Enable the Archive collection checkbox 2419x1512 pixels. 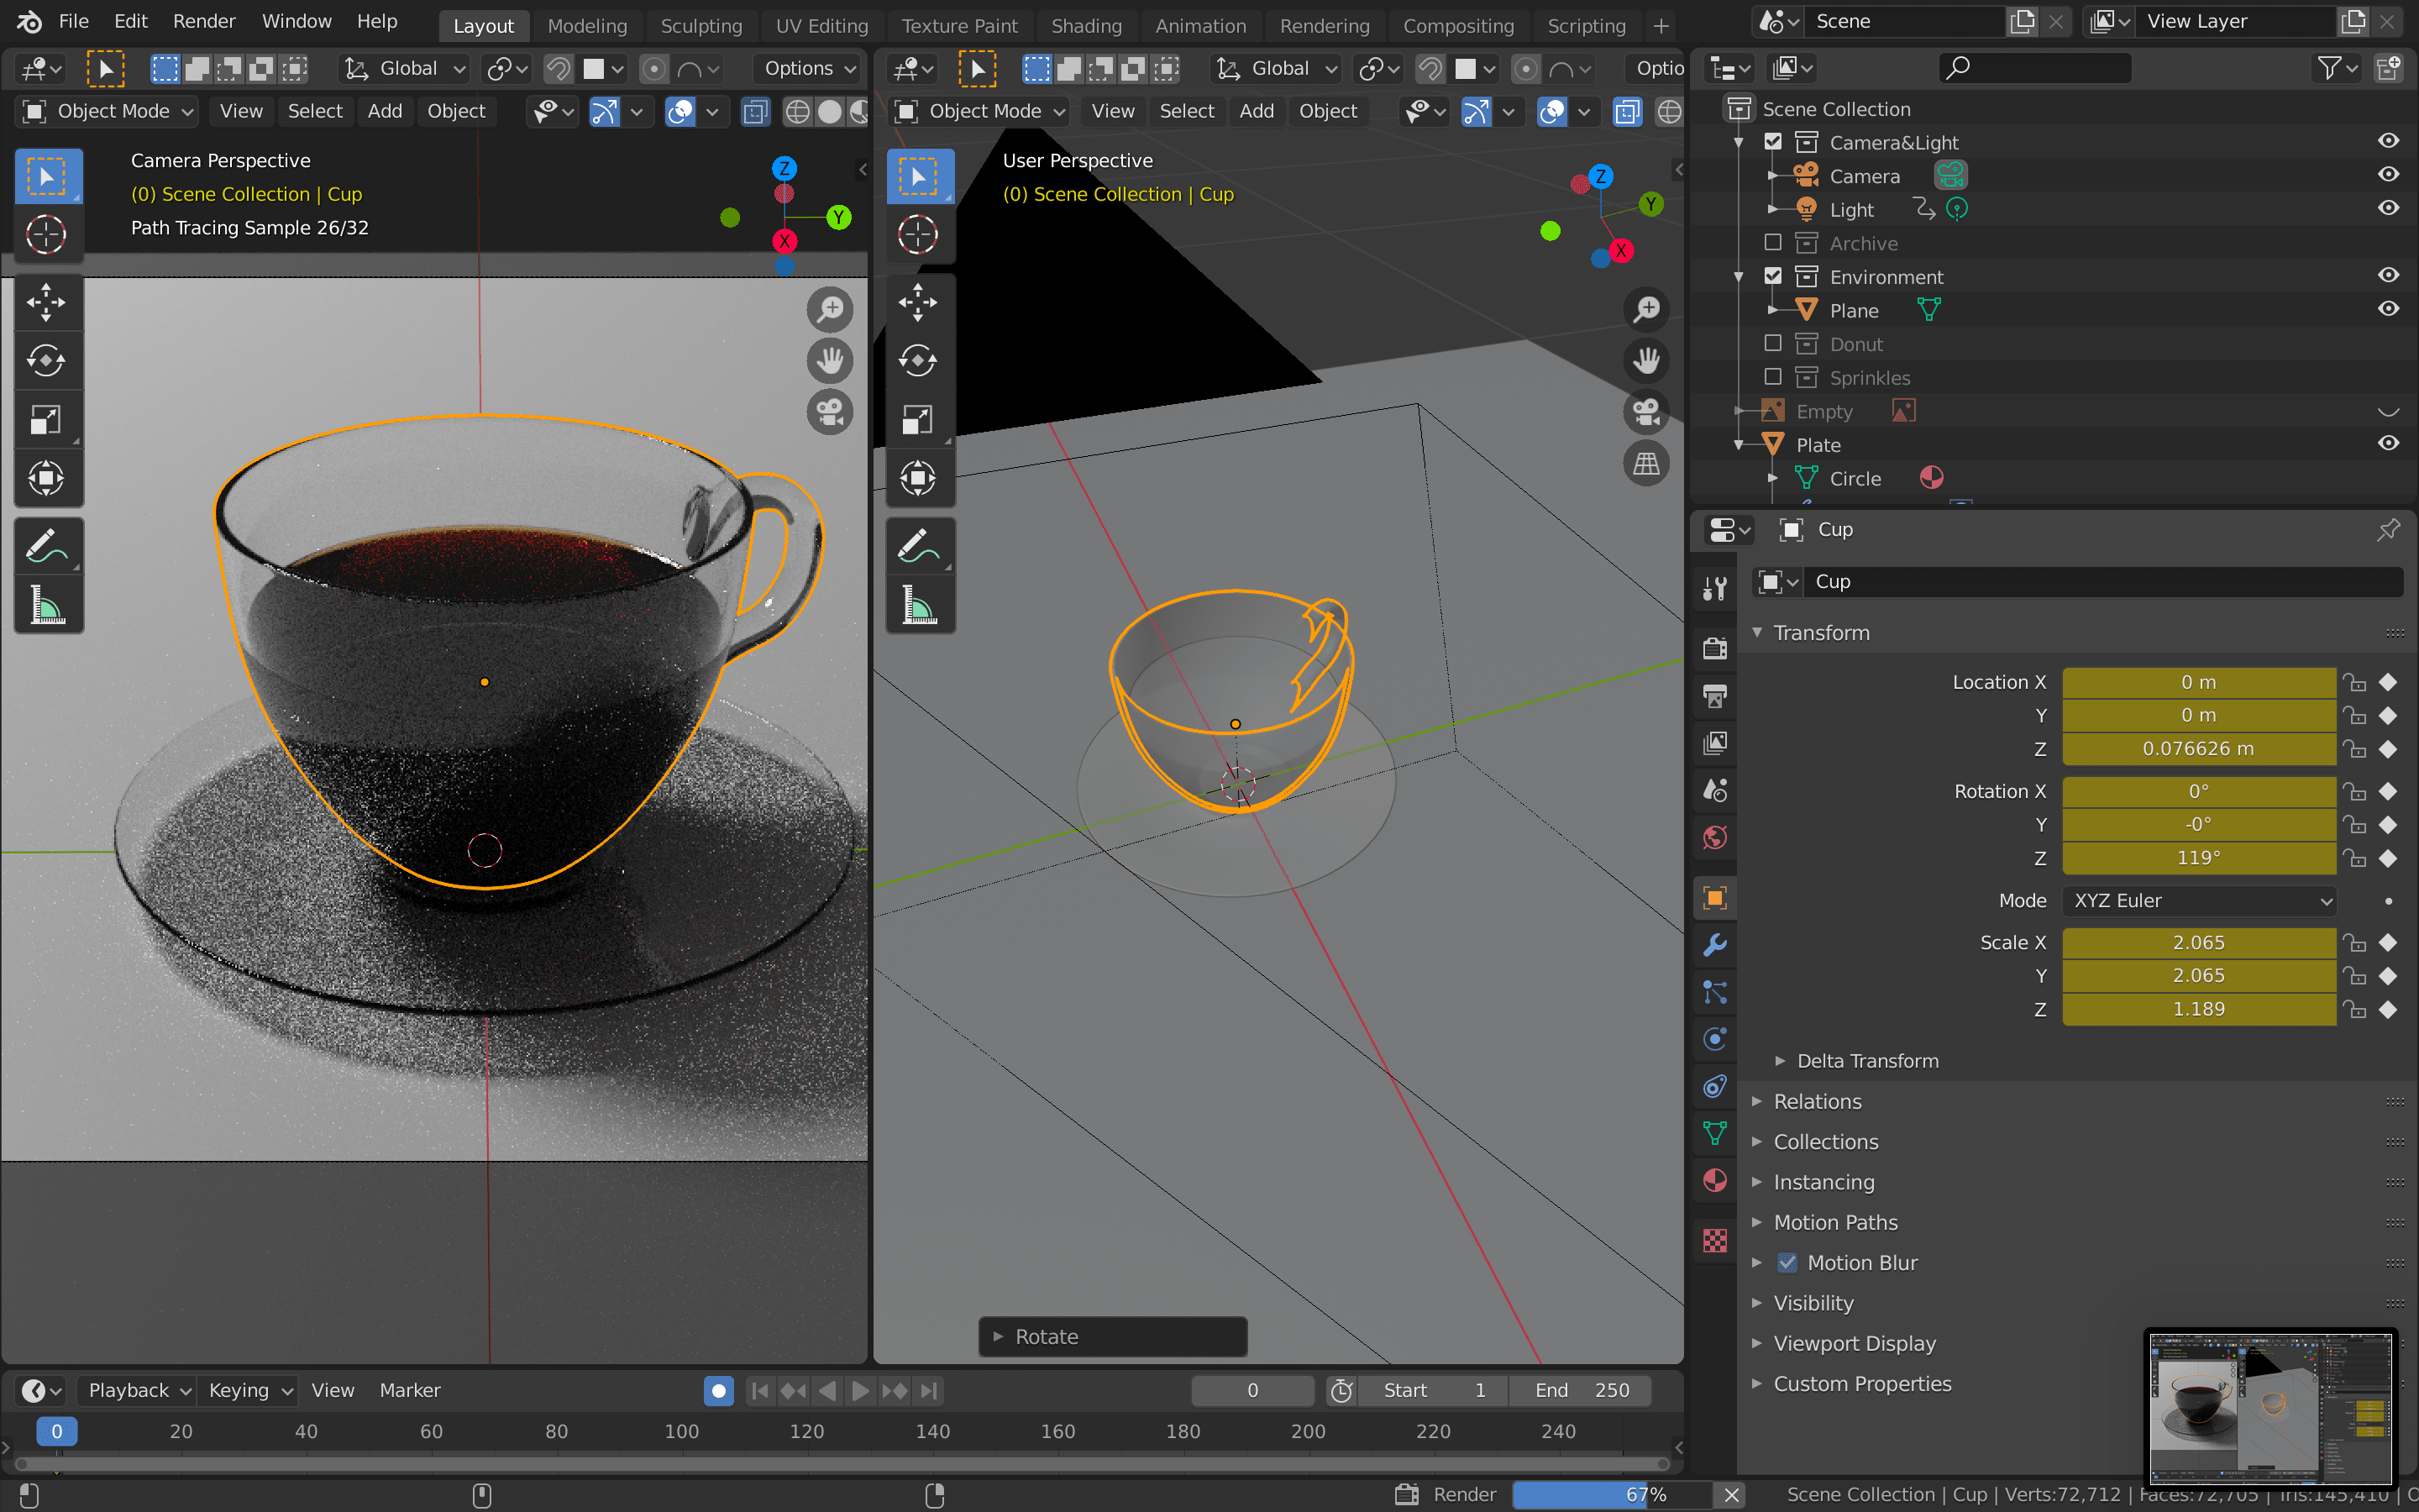1772,242
